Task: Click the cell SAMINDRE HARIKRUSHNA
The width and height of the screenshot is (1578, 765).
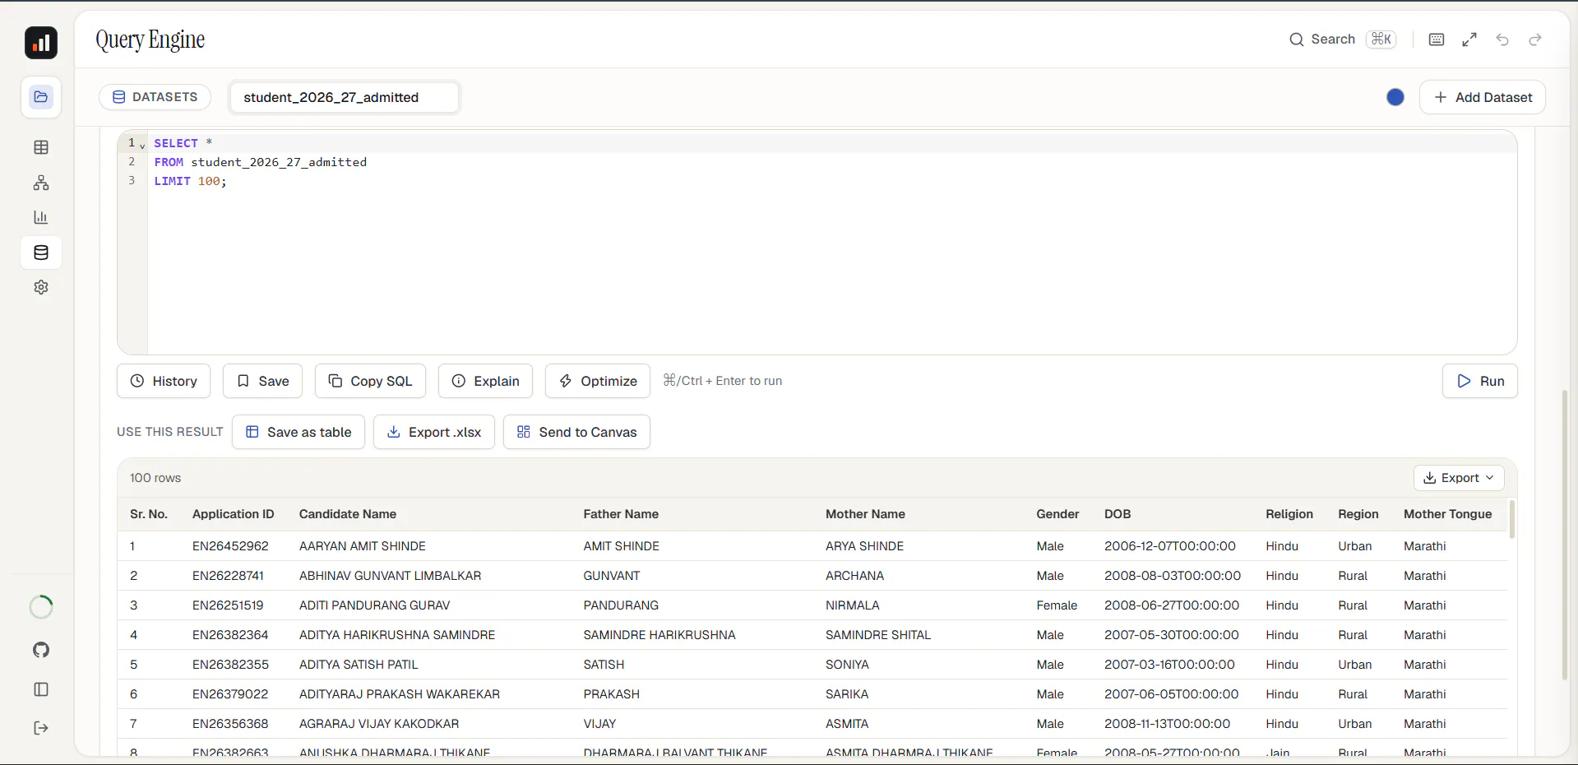Action: (x=659, y=635)
